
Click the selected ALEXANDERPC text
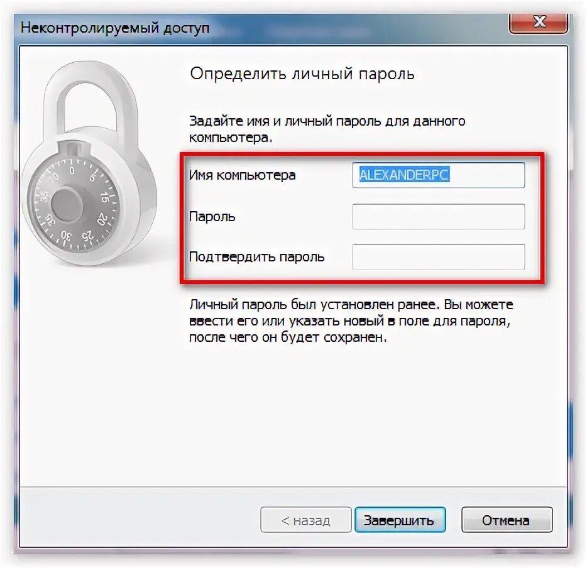(404, 175)
